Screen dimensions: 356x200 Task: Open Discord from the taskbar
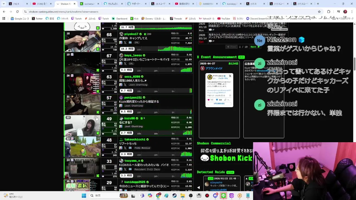click(x=215, y=196)
